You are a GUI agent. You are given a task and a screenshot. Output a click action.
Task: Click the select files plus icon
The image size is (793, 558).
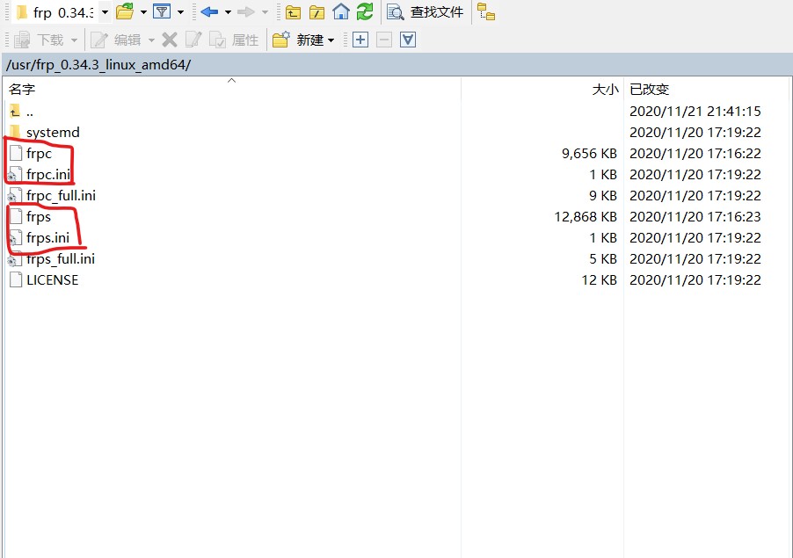click(360, 40)
